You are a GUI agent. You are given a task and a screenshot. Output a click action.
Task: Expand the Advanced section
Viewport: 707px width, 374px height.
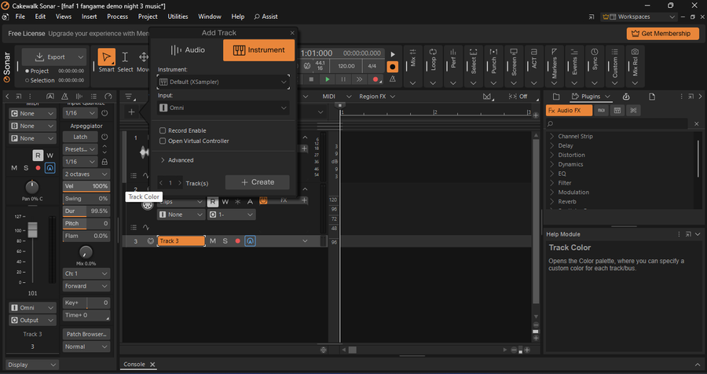(178, 160)
